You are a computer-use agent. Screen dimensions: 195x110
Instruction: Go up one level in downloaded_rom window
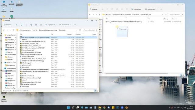click(x=99, y=15)
